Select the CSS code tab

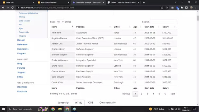tap(91, 103)
